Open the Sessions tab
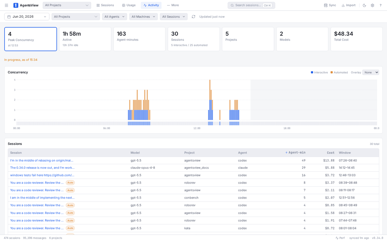 tap(105, 5)
